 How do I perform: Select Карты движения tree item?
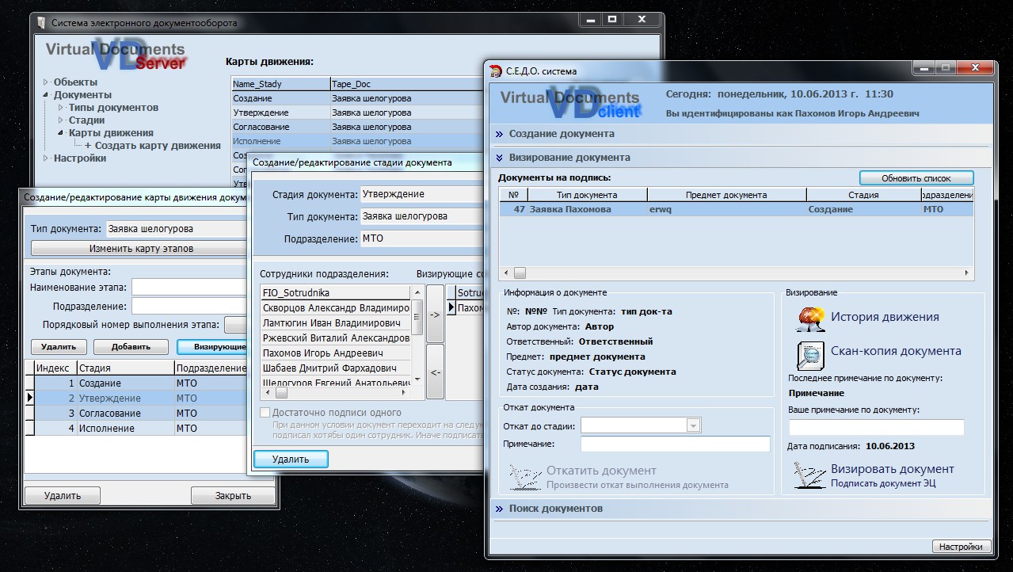pyautogui.click(x=111, y=132)
